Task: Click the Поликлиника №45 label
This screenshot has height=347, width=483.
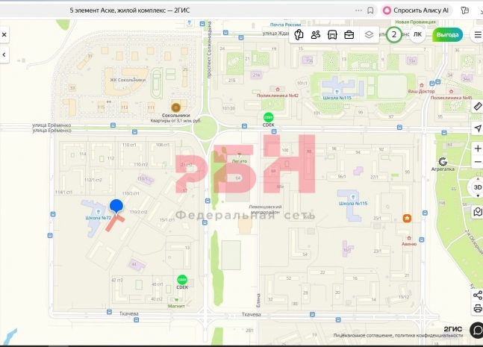Action: pyautogui.click(x=451, y=98)
